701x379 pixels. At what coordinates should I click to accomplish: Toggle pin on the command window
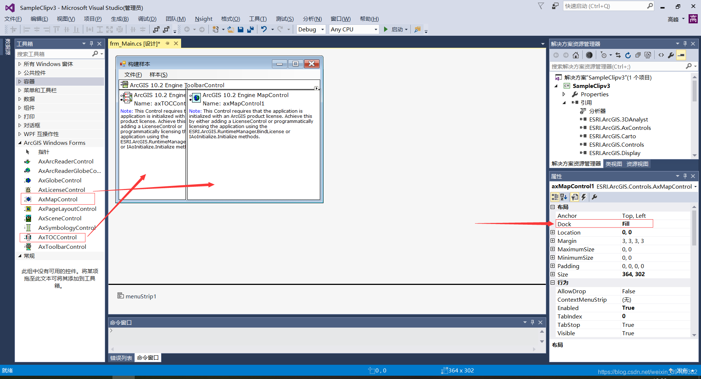[532, 322]
